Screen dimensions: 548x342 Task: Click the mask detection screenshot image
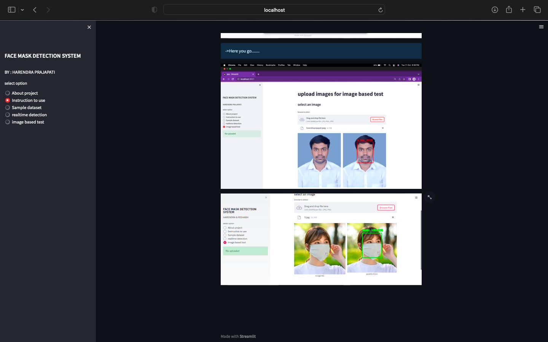pos(321,239)
